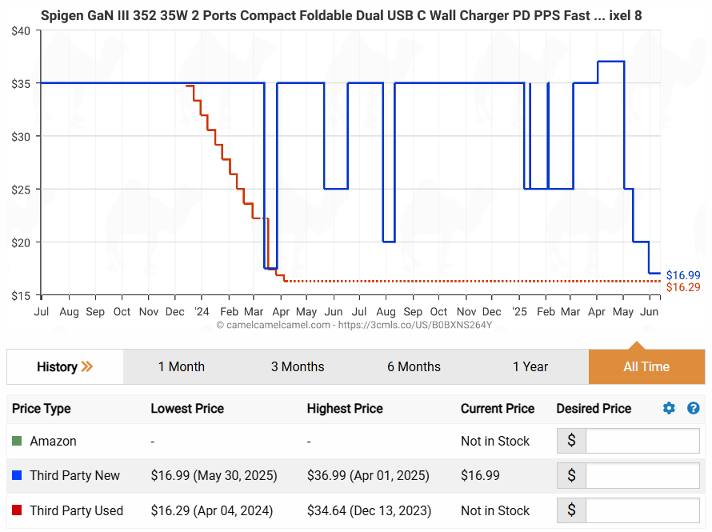Switch to the 1 Month tab
Screen dimensions: 712x532
[181, 366]
